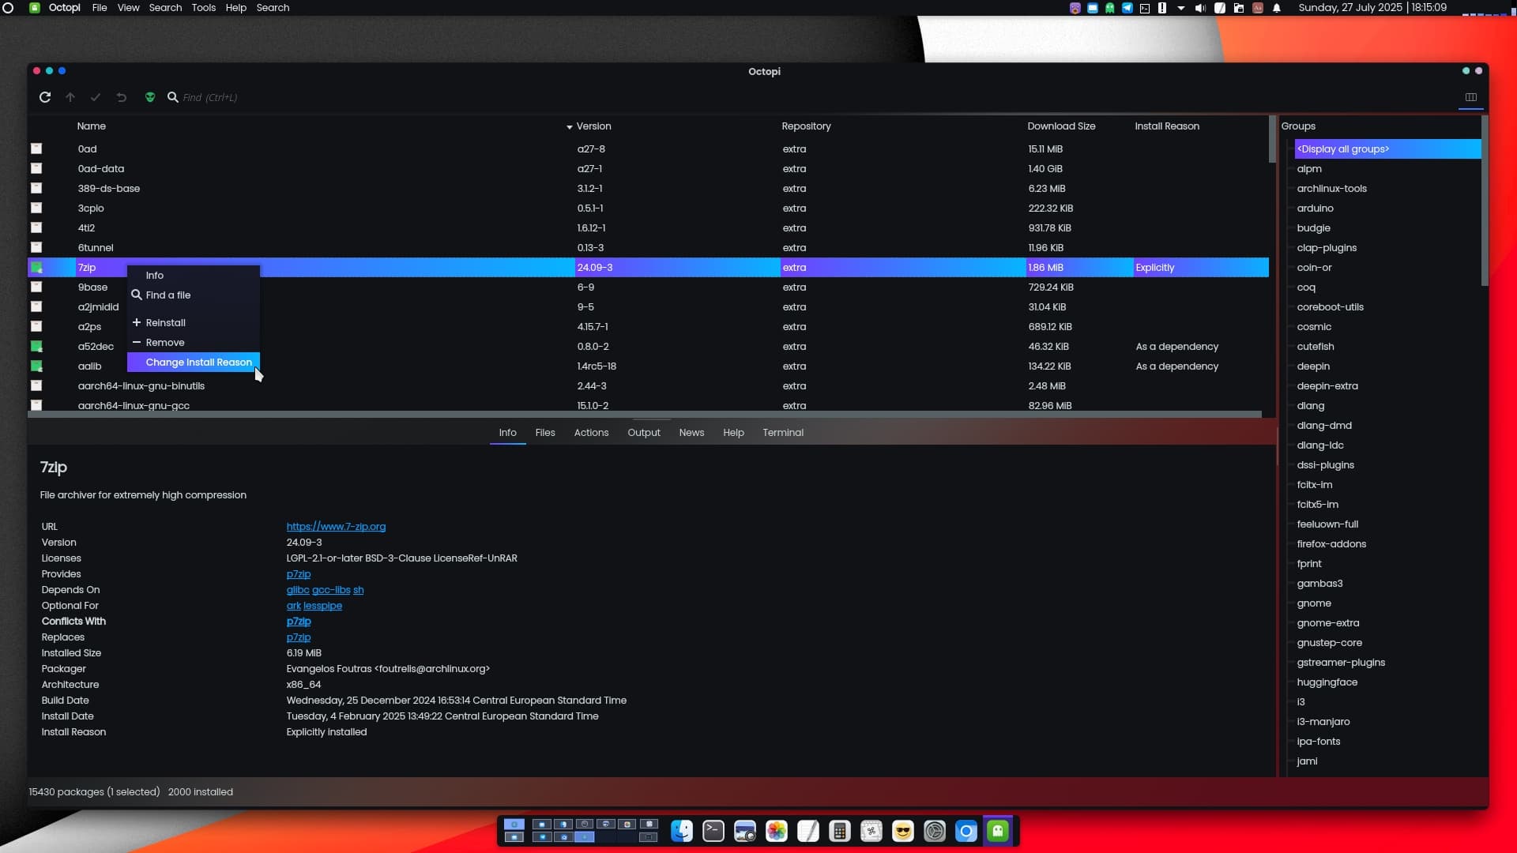Open Finder from the dock
This screenshot has height=853, width=1517.
pos(682,831)
